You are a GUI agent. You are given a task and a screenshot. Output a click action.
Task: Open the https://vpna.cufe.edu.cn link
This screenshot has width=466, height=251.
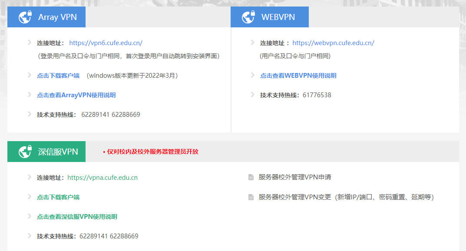(x=102, y=178)
